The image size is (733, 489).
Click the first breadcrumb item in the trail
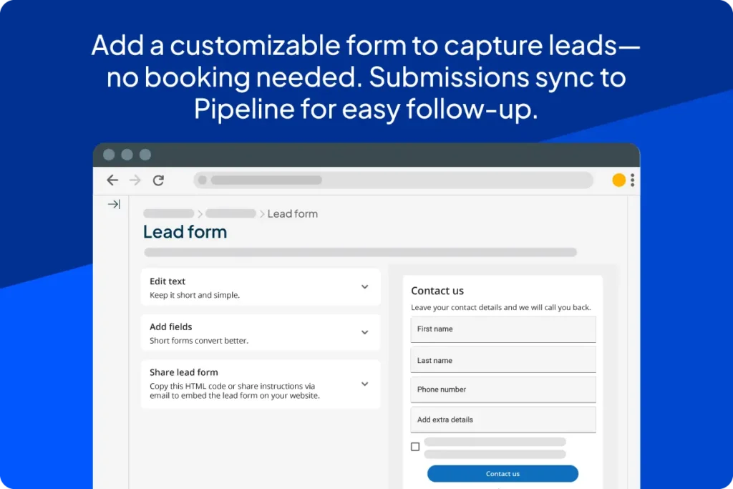[168, 213]
